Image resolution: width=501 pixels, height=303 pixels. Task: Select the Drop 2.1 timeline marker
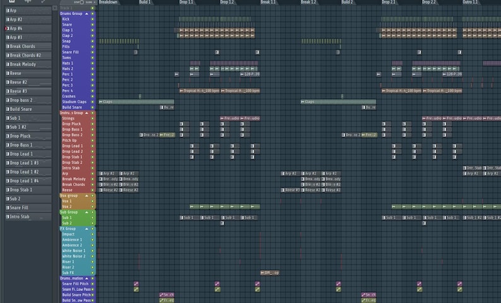(x=389, y=3)
